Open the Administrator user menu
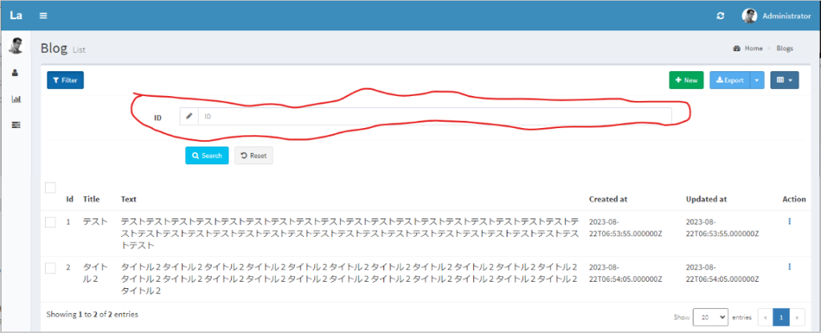This screenshot has width=821, height=333. point(777,16)
